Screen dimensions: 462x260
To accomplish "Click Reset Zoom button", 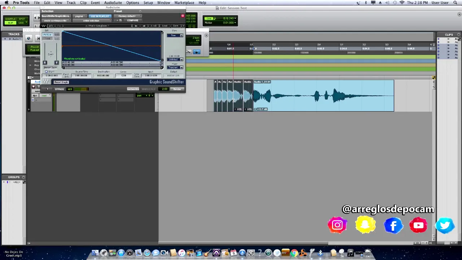I will click(x=51, y=68).
